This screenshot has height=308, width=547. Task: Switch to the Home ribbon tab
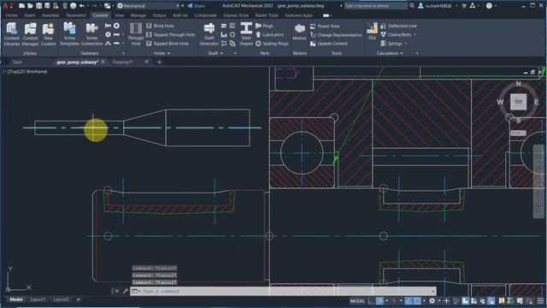point(11,15)
